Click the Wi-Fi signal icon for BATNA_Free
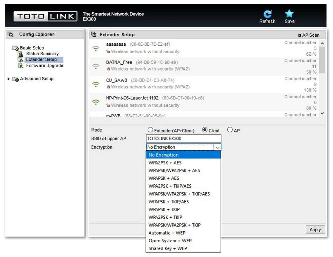 click(96, 66)
